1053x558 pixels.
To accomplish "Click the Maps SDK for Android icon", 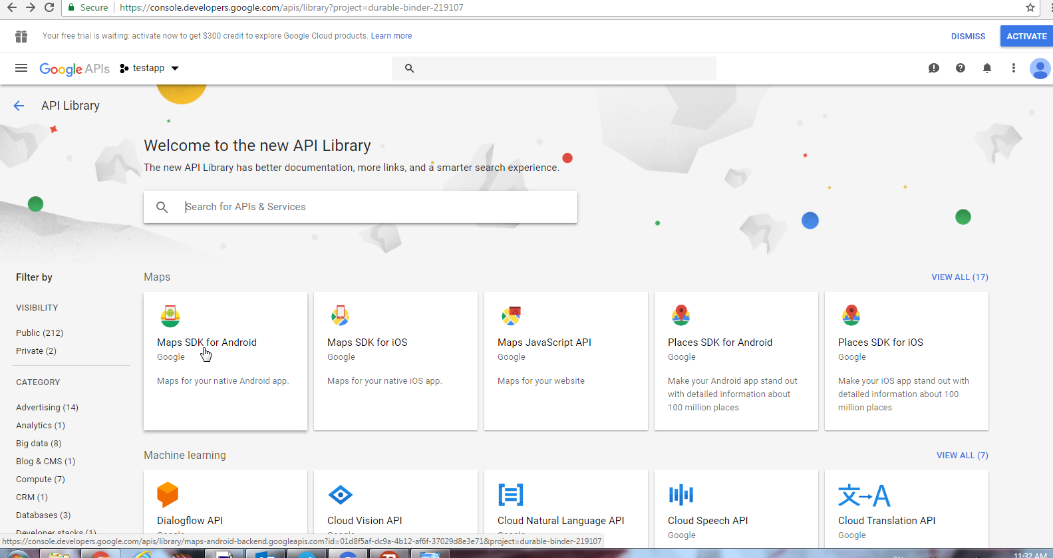I will [170, 316].
